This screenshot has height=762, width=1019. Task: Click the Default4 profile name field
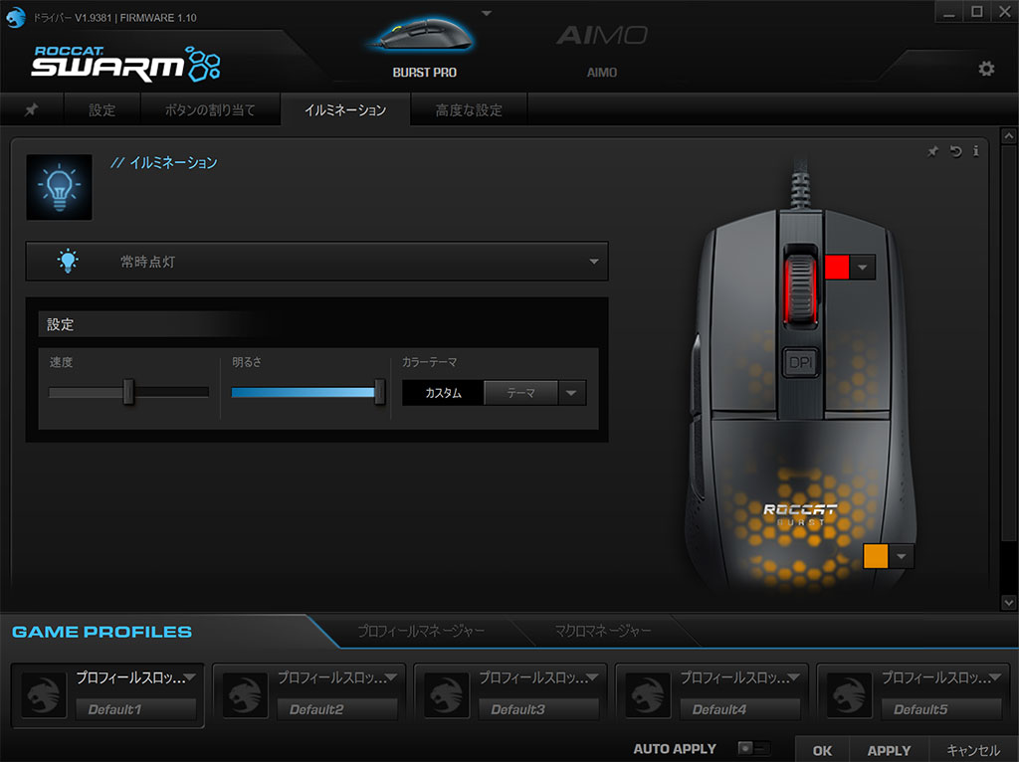[x=740, y=709]
